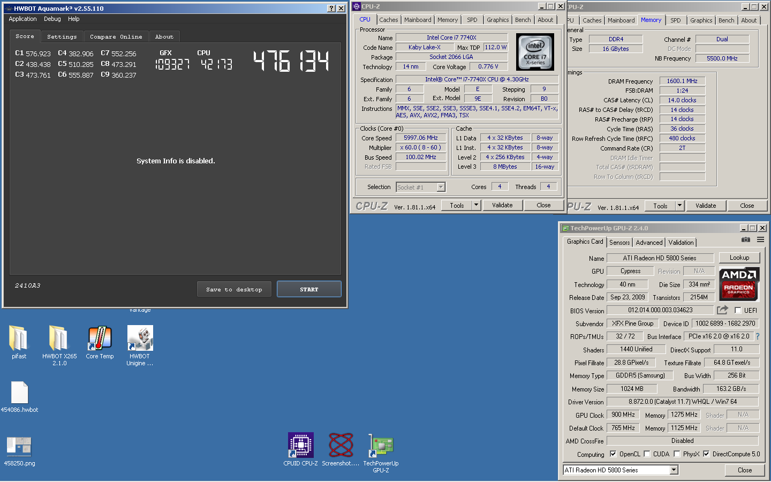Screen dimensions: 771x482
Task: Click the 2410A3 code text in Aquamark
Action: (28, 285)
